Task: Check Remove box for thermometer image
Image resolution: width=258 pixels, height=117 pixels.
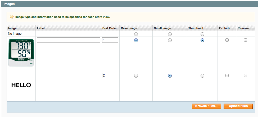Action: pyautogui.click(x=246, y=40)
